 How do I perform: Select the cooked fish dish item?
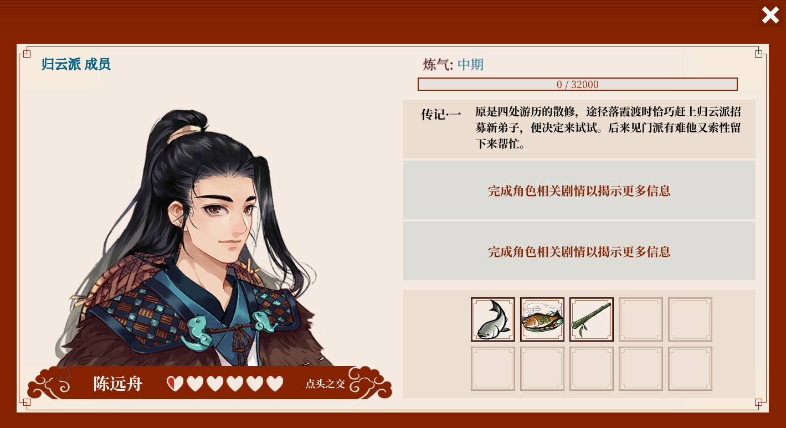[542, 319]
